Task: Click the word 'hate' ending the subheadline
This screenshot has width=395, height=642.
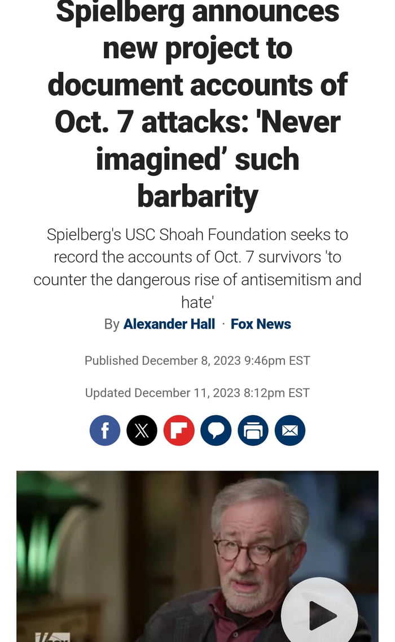Action: point(197,302)
